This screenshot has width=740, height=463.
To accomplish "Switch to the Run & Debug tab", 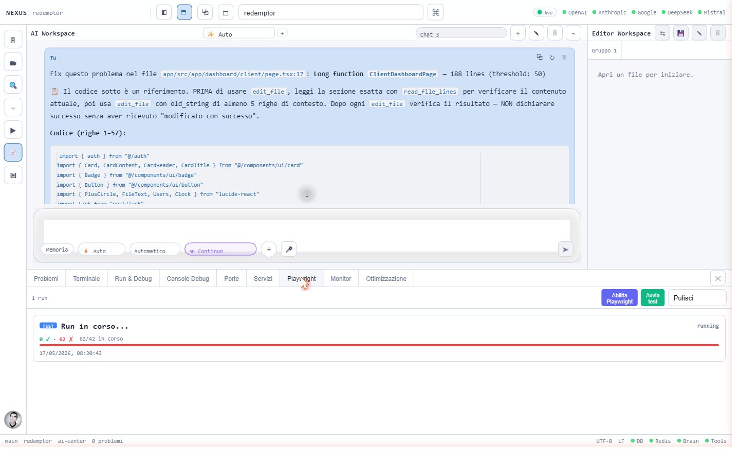I will tap(133, 278).
